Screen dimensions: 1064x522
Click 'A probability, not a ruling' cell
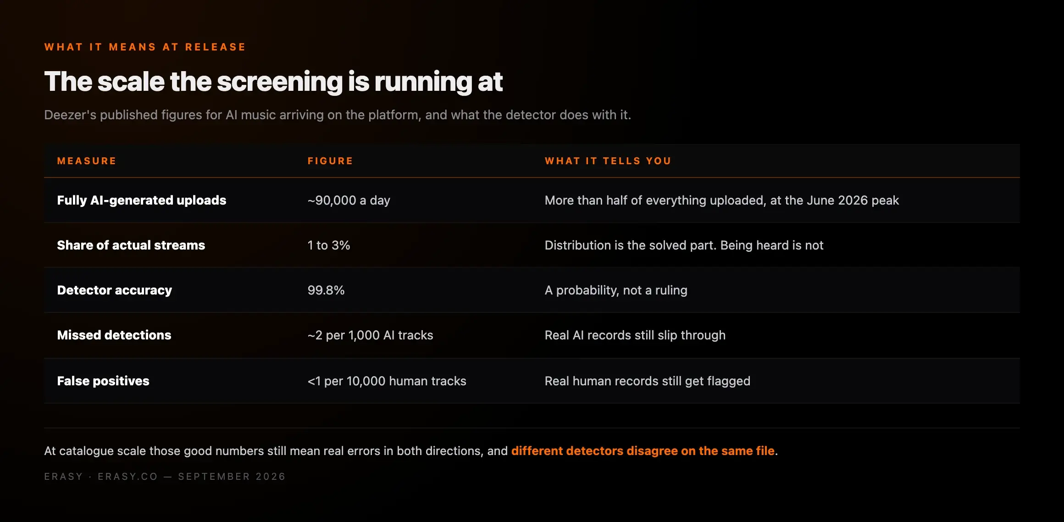tap(616, 290)
